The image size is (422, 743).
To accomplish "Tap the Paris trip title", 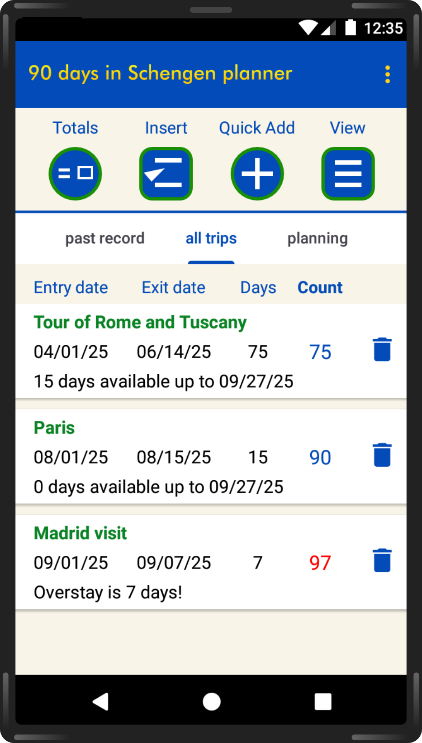I will click(x=54, y=428).
